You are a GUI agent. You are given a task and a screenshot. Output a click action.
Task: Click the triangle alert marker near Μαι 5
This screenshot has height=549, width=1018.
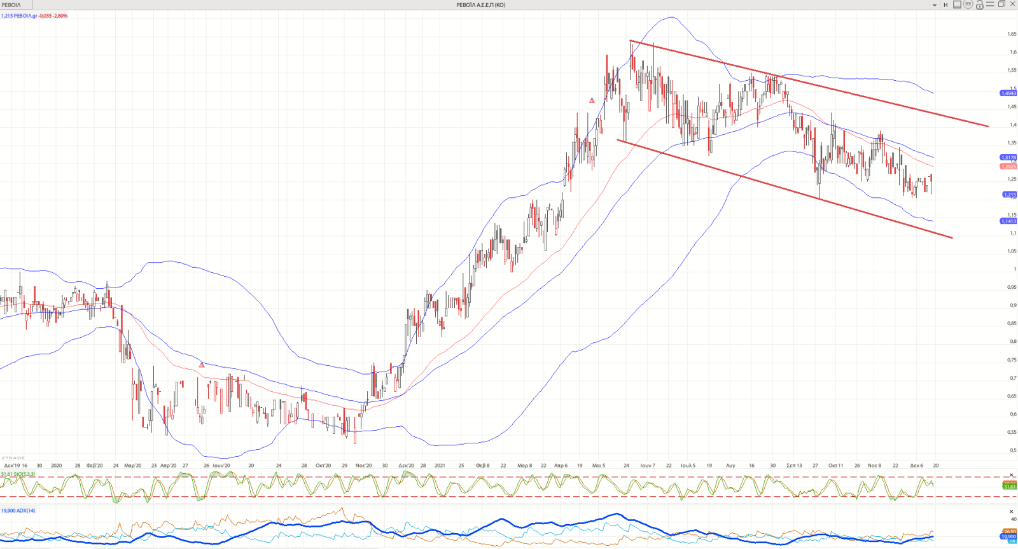[592, 101]
